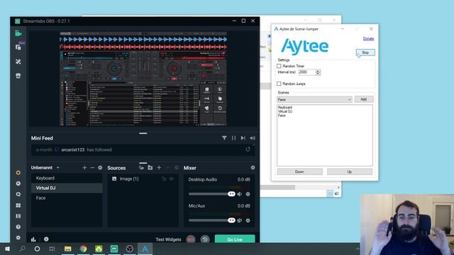
Task: Click Add button next to Scenes dropdown
Action: coord(364,99)
